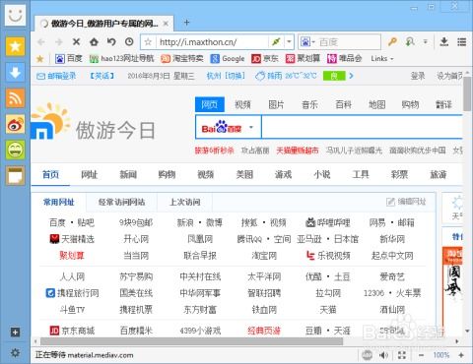
Task: Go to the home page icon
Action: coord(94,41)
